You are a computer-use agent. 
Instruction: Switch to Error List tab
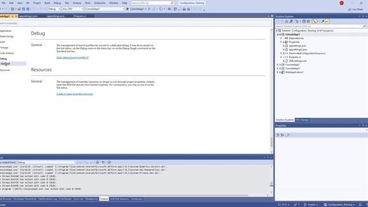(78, 199)
